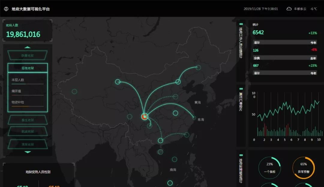Click the 统计 value 6542
The width and height of the screenshot is (324, 187).
tap(258, 33)
